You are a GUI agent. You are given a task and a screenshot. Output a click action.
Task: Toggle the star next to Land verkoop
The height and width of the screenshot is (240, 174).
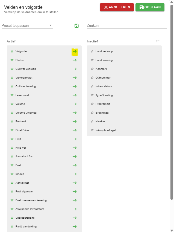[x=92, y=51]
